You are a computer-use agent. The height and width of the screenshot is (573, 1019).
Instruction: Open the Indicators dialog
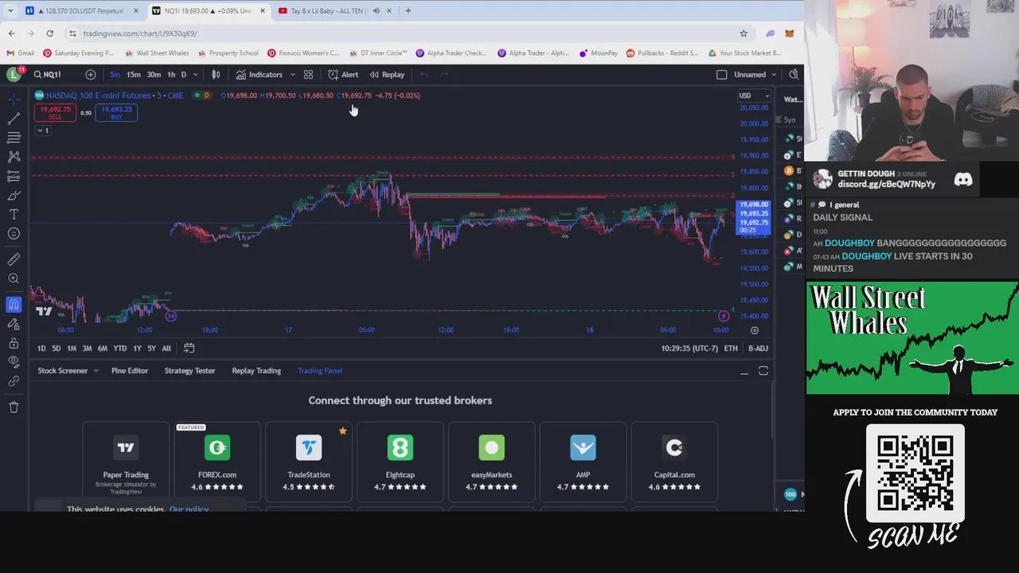(260, 74)
